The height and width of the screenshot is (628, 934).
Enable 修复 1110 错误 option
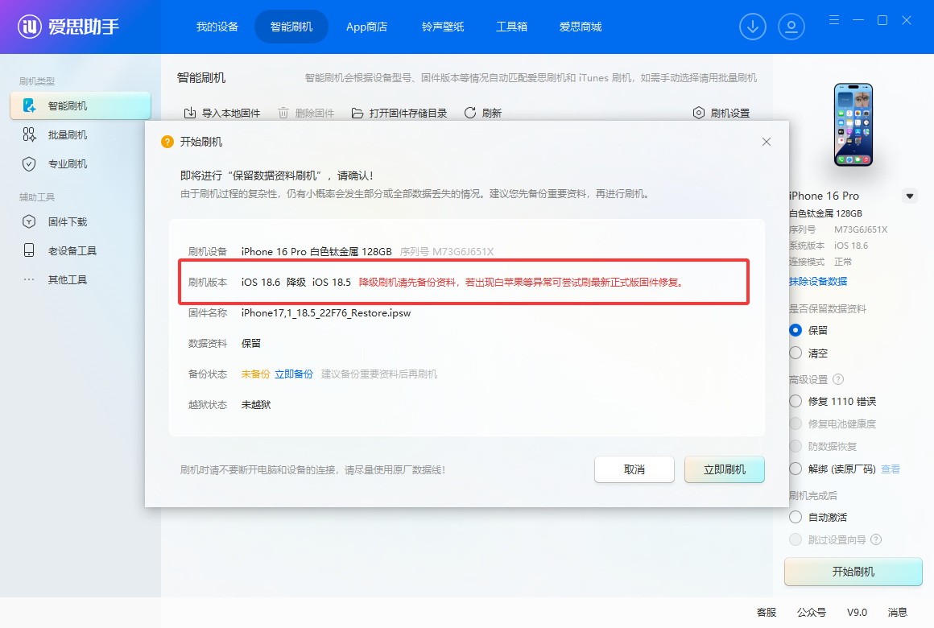point(796,400)
